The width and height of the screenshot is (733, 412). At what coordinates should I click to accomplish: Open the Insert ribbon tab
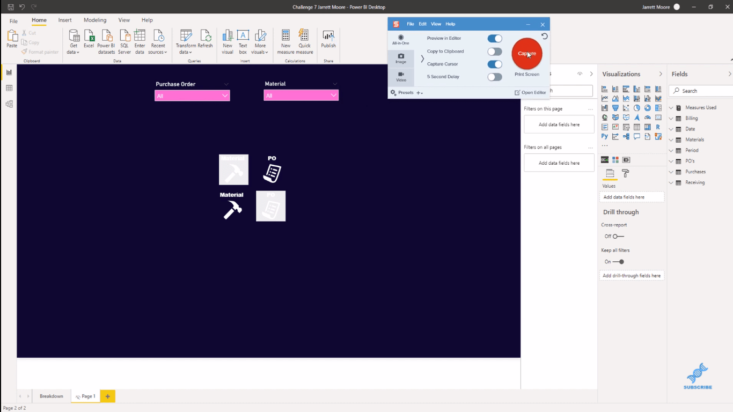pyautogui.click(x=65, y=20)
